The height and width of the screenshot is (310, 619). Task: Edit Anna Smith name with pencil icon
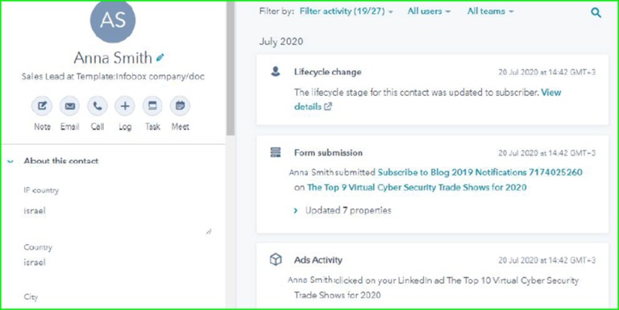tap(160, 58)
